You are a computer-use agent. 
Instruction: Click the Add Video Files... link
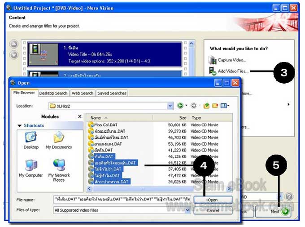pos(233,71)
